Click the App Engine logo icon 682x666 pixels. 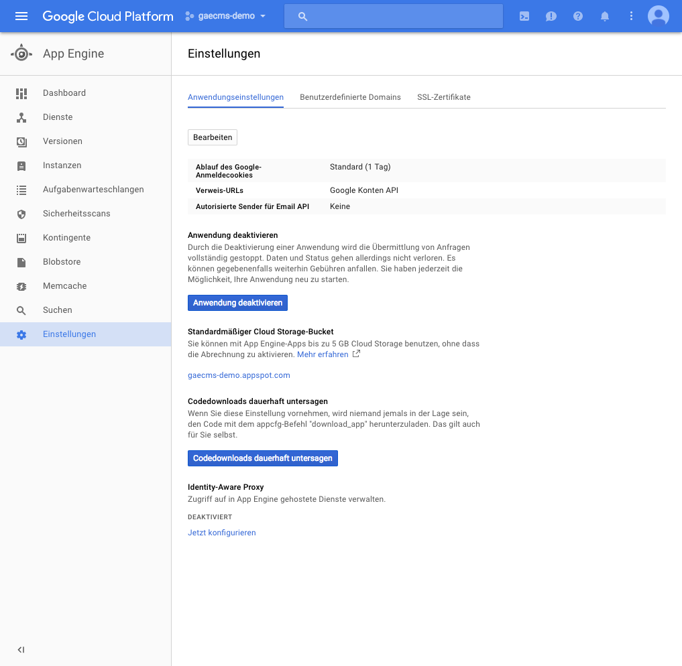[x=21, y=54]
